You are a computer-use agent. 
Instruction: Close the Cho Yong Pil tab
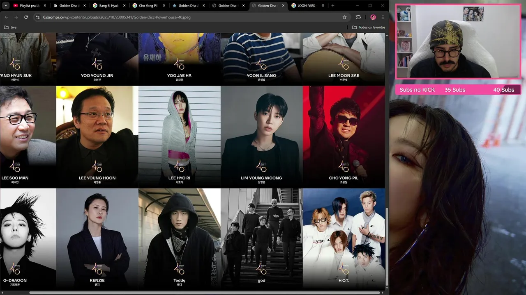pos(164,6)
